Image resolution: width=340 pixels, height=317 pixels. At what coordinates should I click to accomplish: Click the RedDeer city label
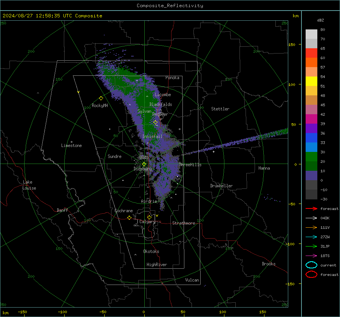(x=160, y=114)
